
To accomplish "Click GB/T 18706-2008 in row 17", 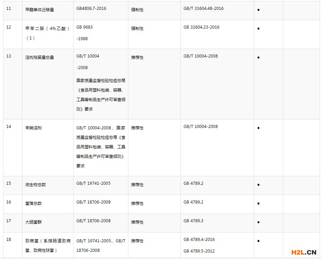I will pyautogui.click(x=93, y=221).
